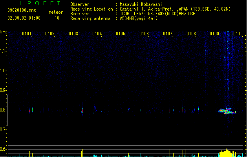Click time marker 0101
247x157 pixels.
(x=27, y=34)
